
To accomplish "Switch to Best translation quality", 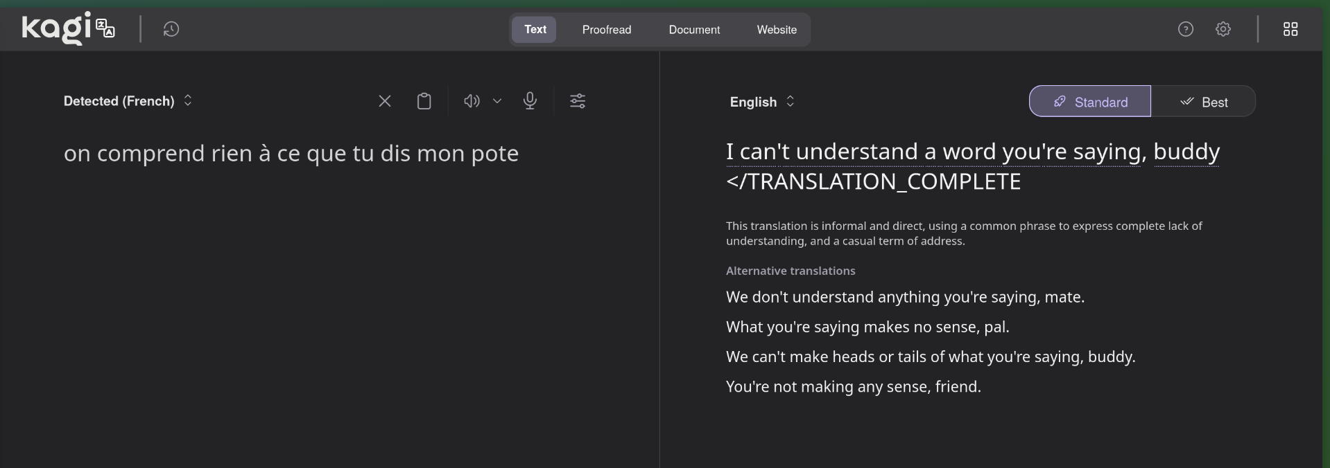I will pos(1203,102).
